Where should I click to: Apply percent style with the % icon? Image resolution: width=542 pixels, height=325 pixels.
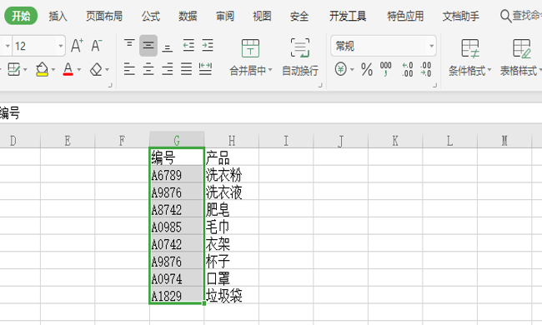[367, 70]
